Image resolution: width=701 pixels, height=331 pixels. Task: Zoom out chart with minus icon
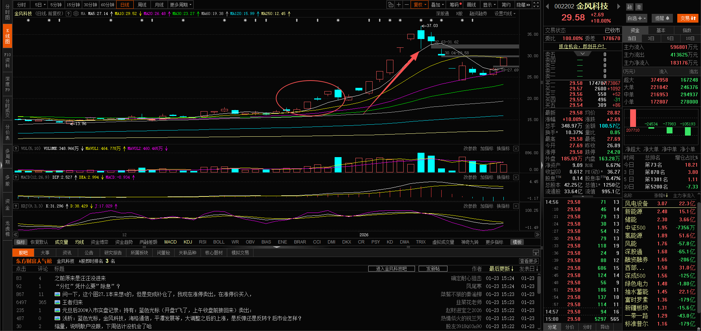[407, 5]
